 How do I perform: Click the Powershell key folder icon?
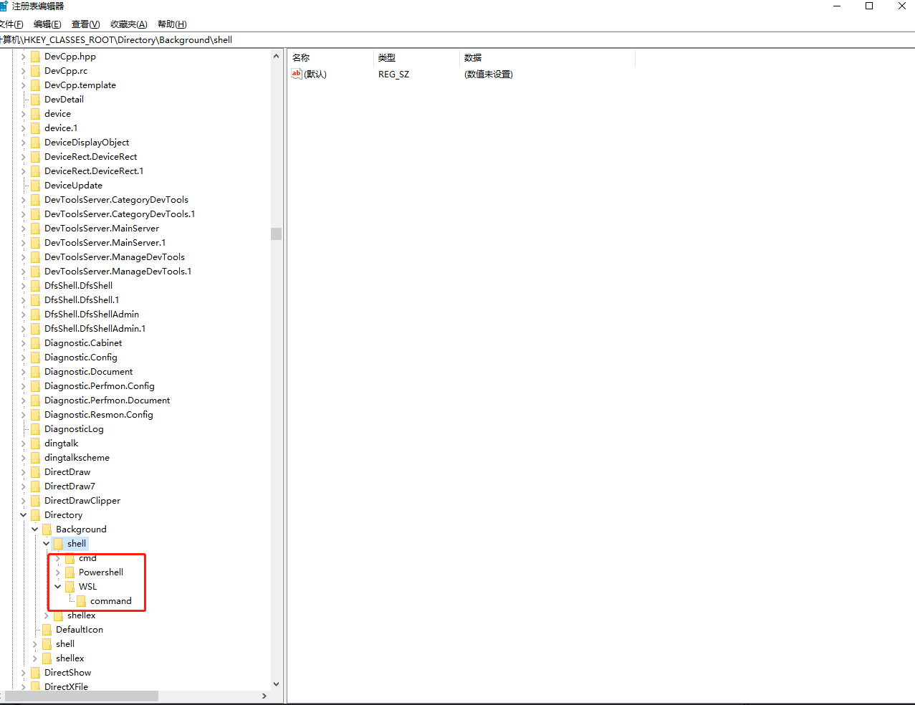70,572
